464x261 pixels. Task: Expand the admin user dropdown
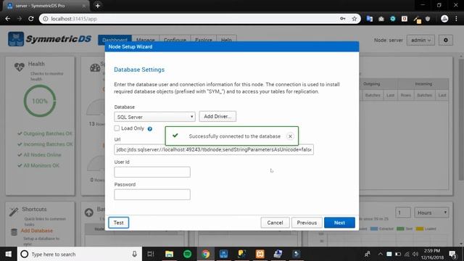click(420, 40)
